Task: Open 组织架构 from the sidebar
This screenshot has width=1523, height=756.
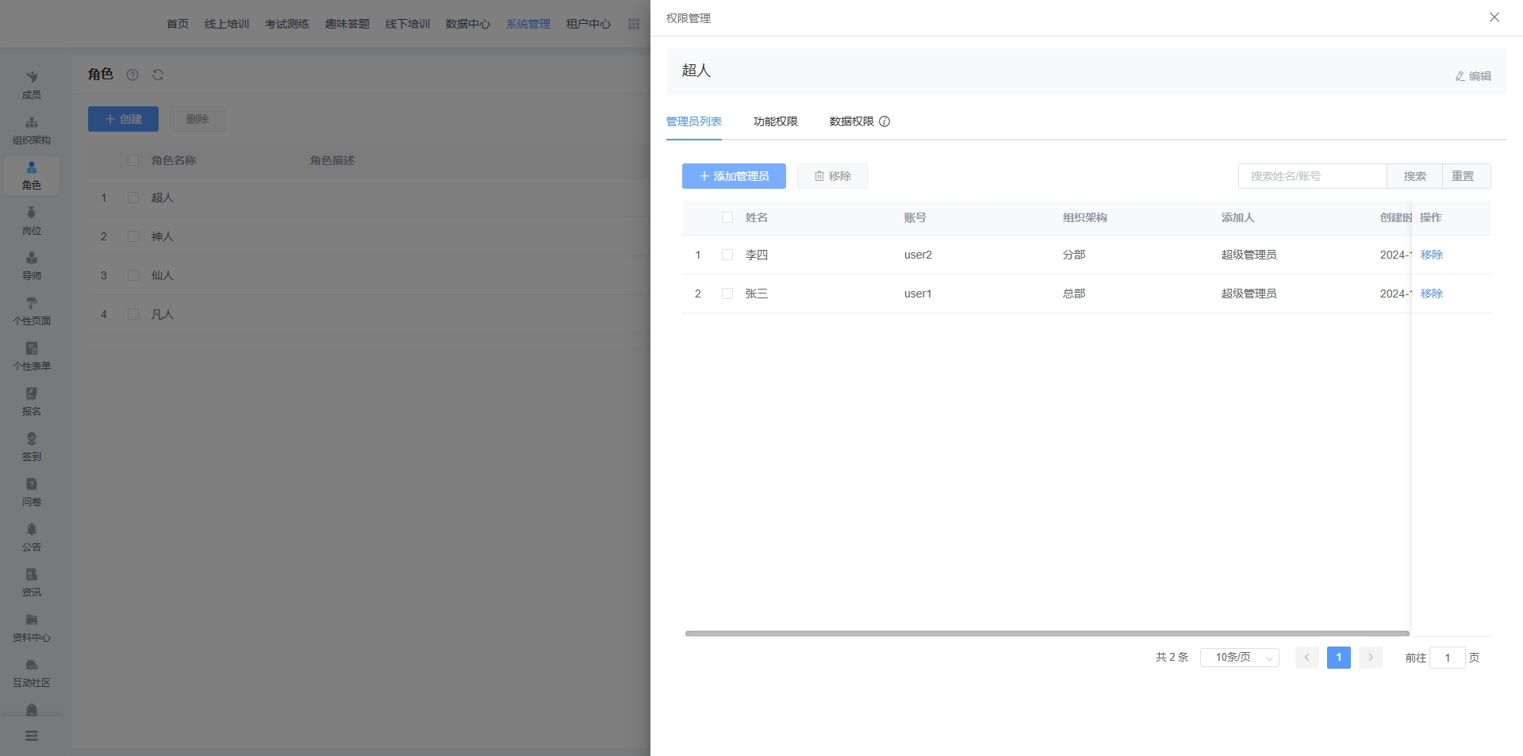Action: pos(32,123)
